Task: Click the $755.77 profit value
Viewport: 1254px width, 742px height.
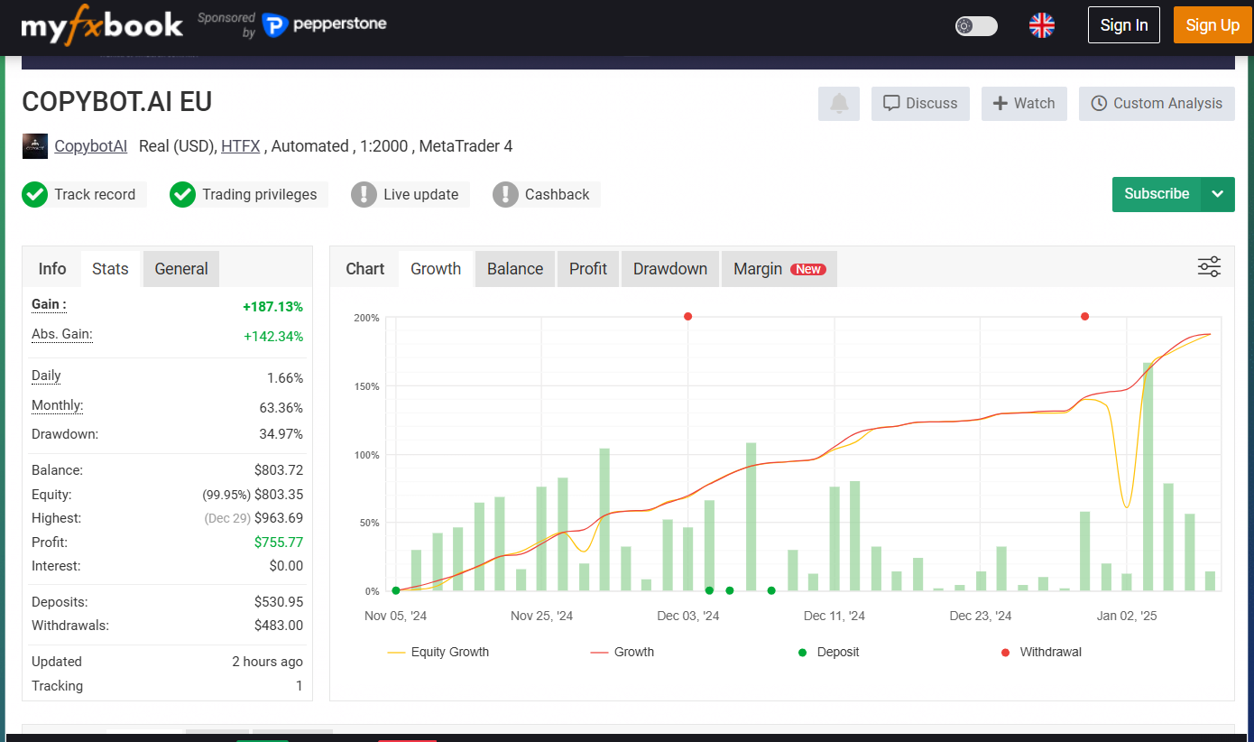Action: [x=279, y=543]
